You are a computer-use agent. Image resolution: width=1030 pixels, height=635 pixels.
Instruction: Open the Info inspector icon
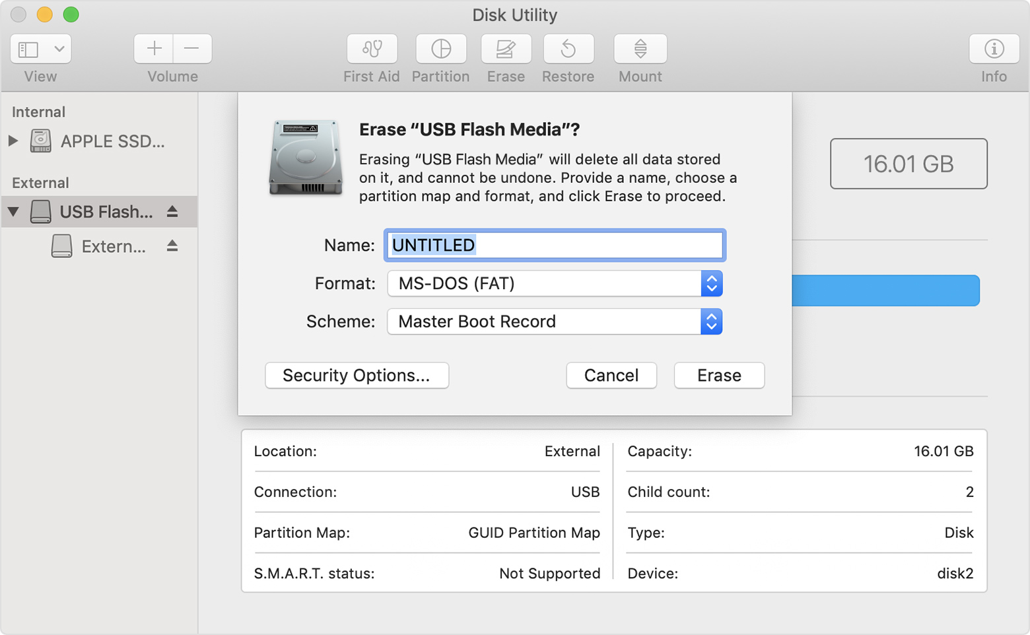pyautogui.click(x=994, y=49)
